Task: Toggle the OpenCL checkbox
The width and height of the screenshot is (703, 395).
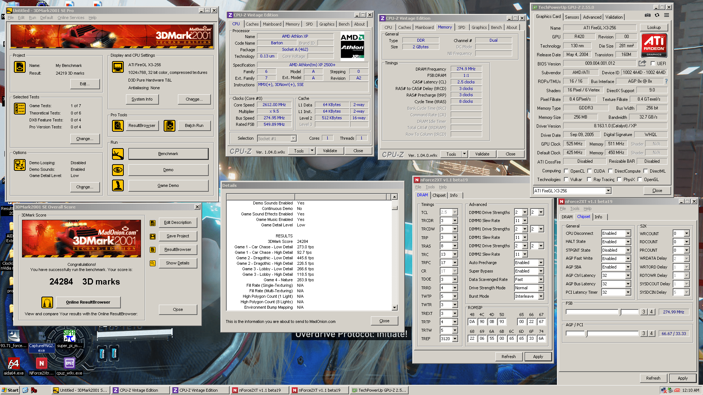Action: [x=566, y=171]
